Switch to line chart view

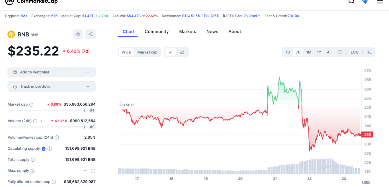click(171, 52)
